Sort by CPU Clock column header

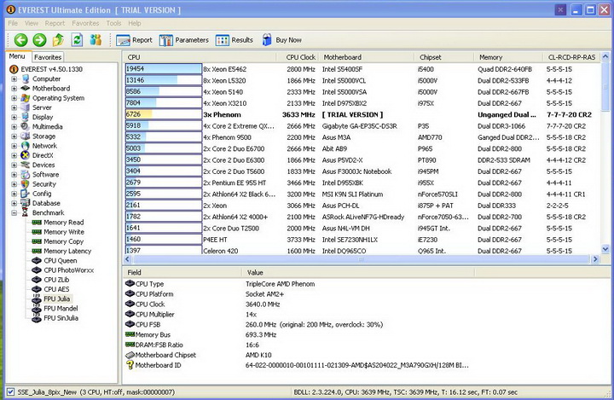point(298,57)
